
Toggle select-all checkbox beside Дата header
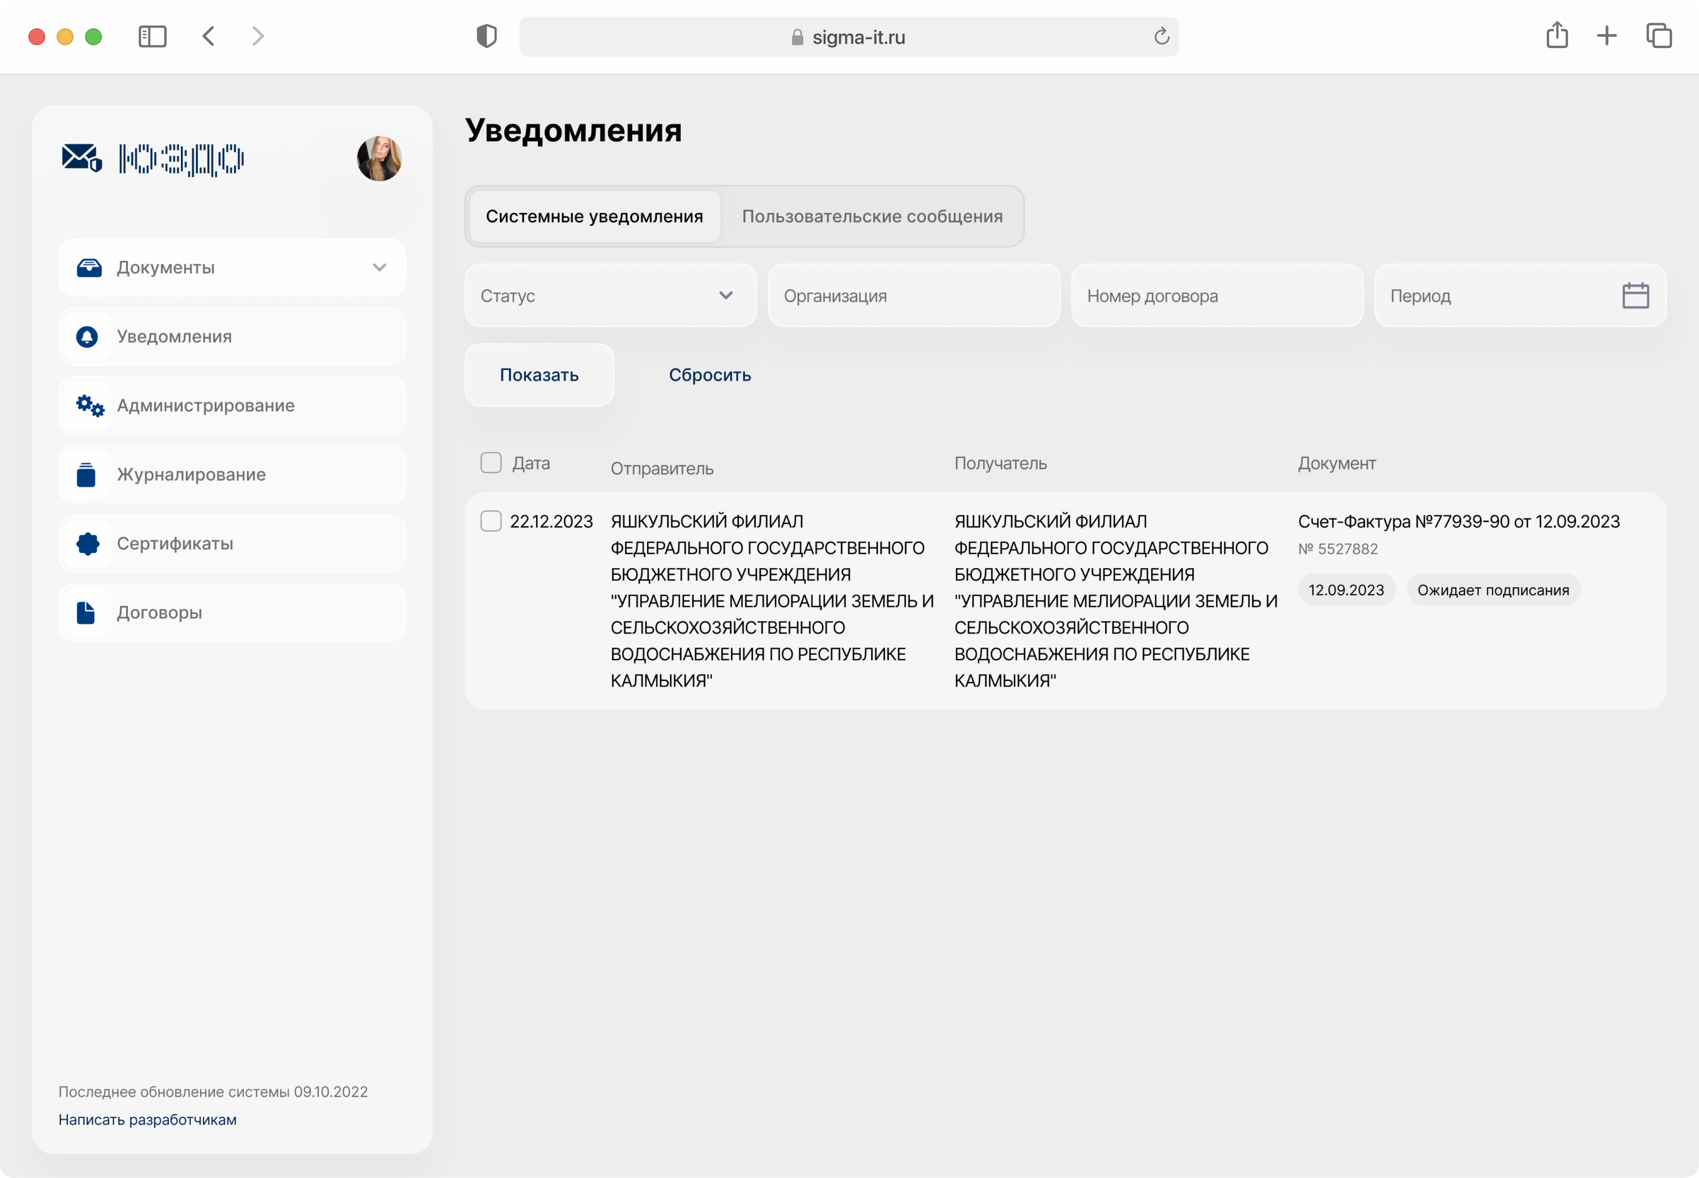click(491, 463)
